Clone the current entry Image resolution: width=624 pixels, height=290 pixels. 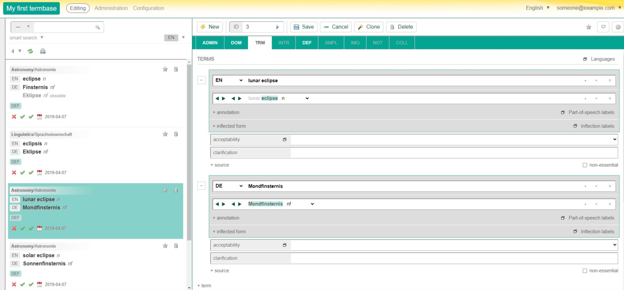pyautogui.click(x=369, y=27)
